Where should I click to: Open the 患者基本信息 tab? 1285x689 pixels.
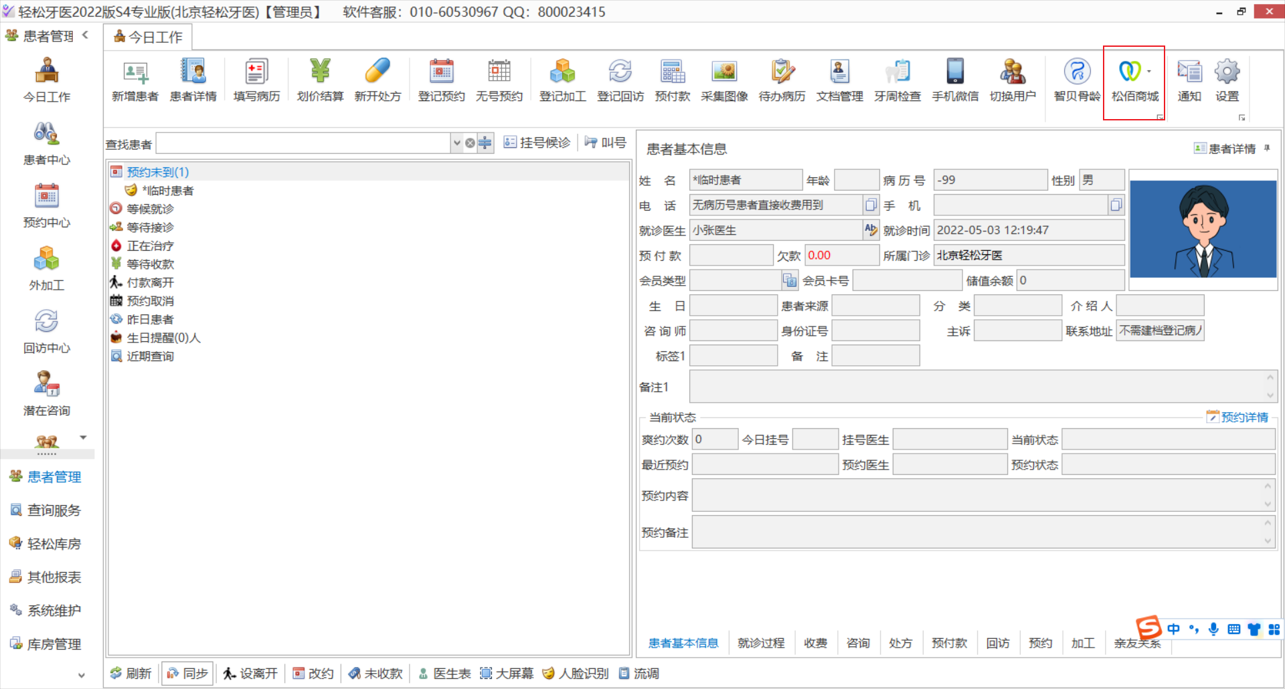pyautogui.click(x=683, y=643)
